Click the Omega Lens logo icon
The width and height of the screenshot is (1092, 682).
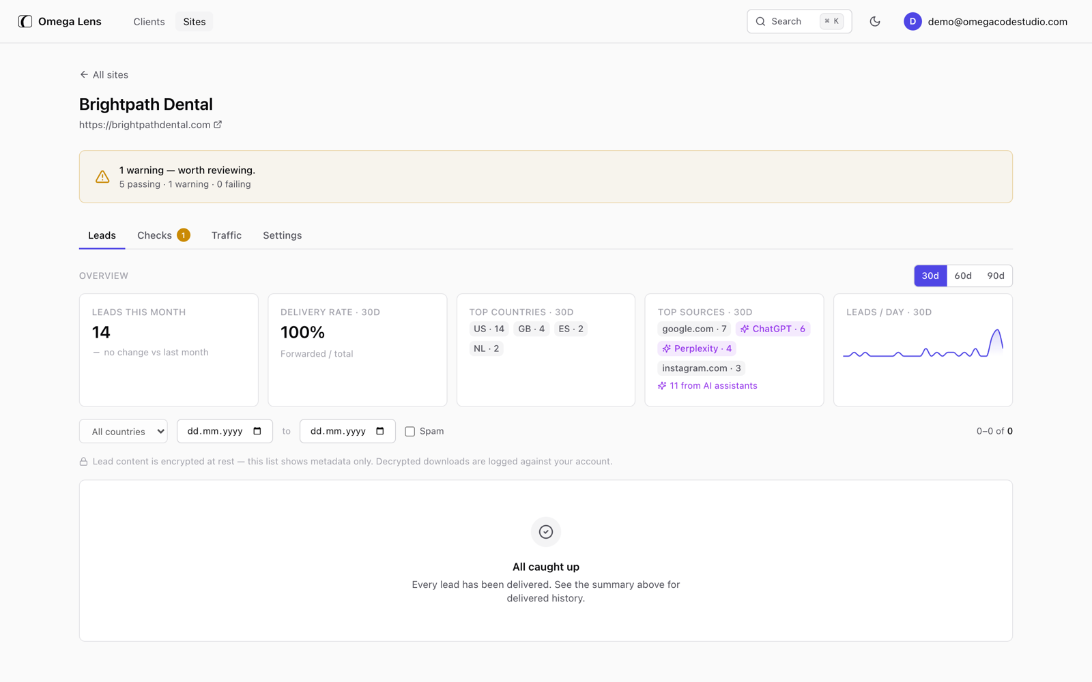coord(25,22)
